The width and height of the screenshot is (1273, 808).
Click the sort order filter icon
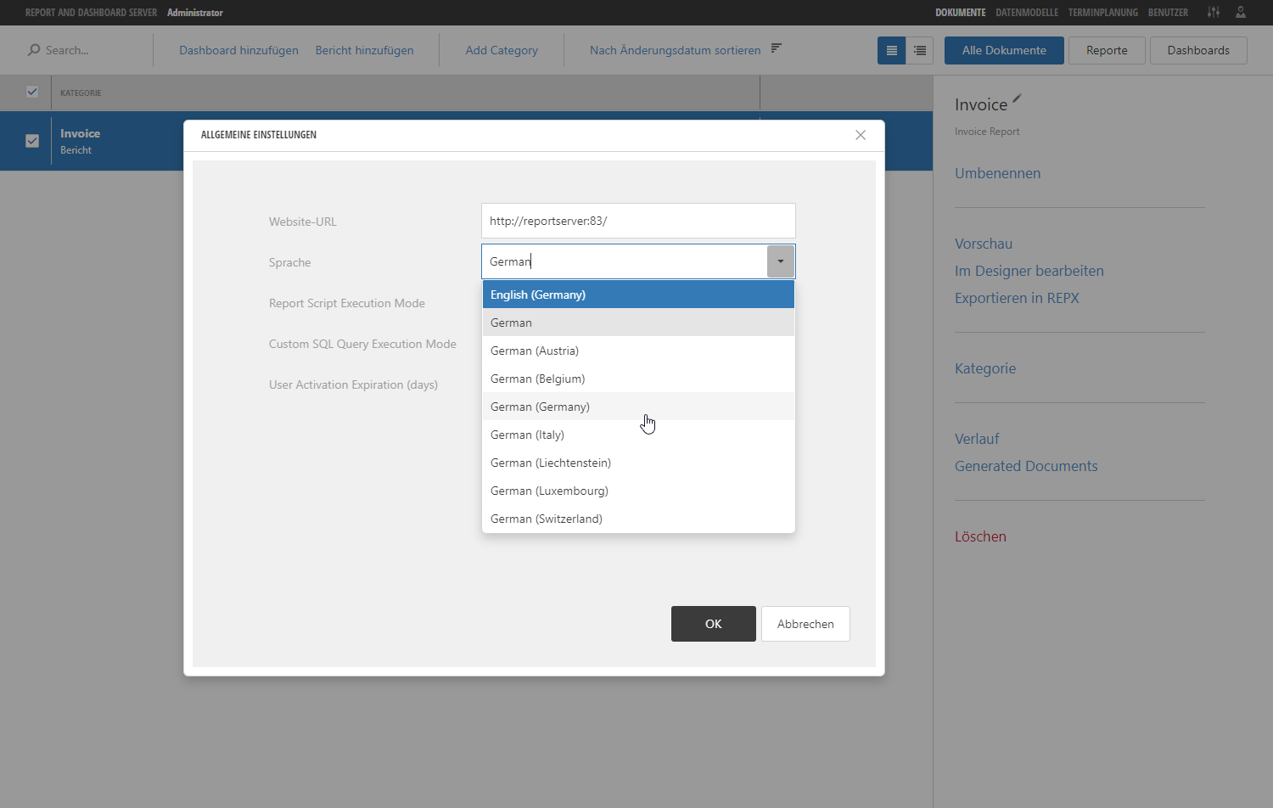(775, 48)
